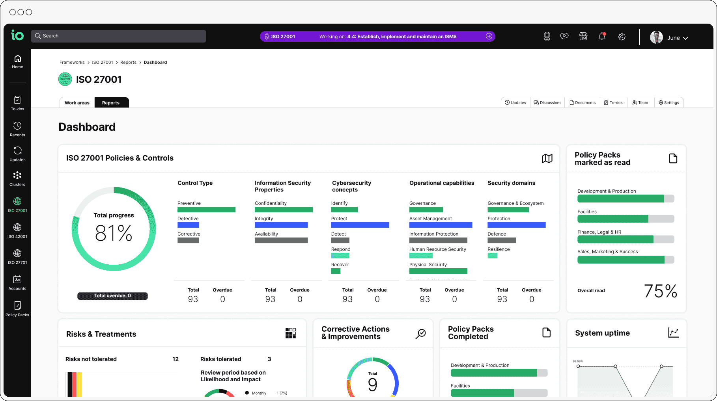Select ISO 27001 framework in the sidebar
Screen dimensions: 717x401
tap(17, 205)
